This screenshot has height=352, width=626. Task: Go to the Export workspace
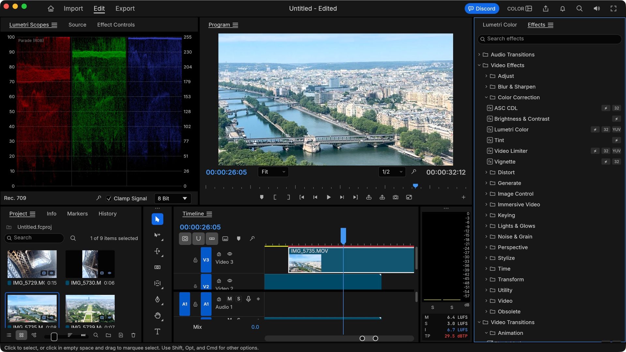click(x=125, y=9)
